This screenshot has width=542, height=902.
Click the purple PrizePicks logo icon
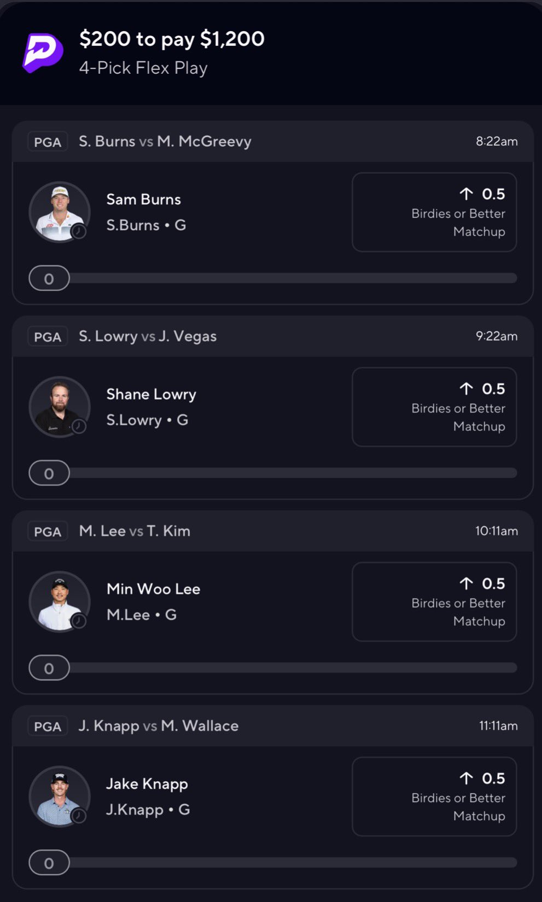43,52
